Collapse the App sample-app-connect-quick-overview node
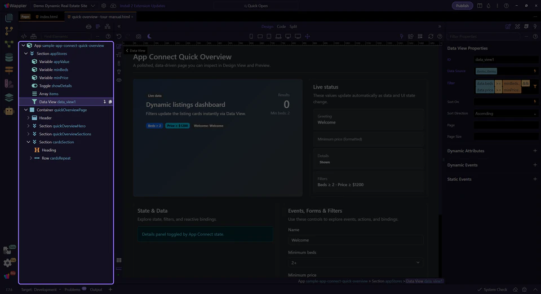The height and width of the screenshot is (294, 541). [24, 46]
